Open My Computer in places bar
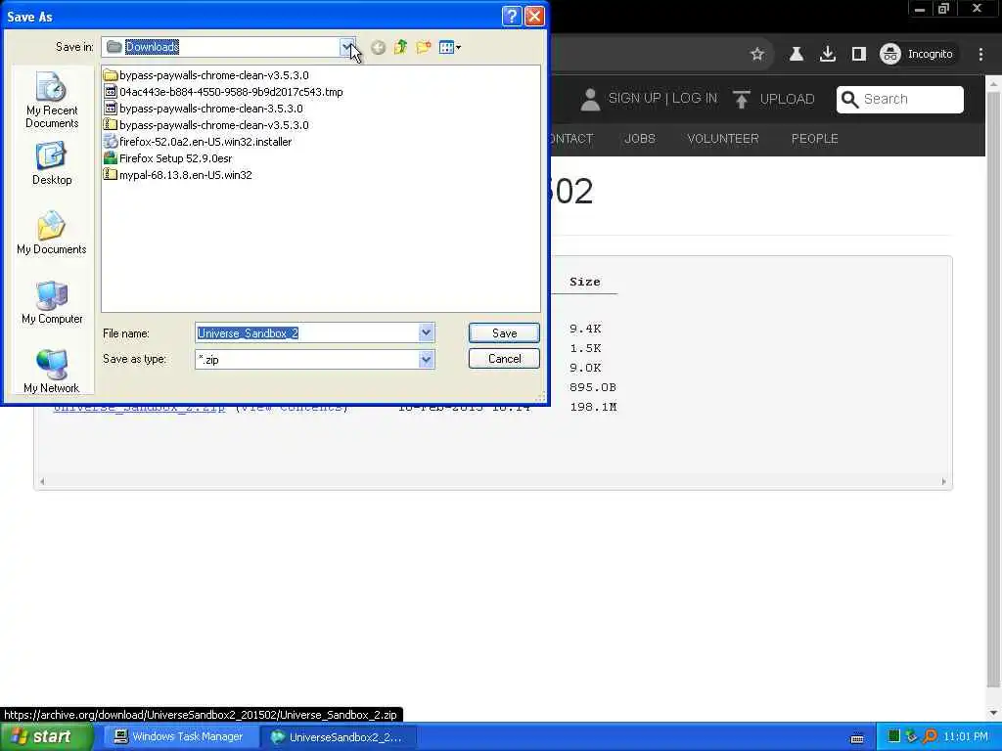Screen dimensions: 1002x751 pos(52,303)
